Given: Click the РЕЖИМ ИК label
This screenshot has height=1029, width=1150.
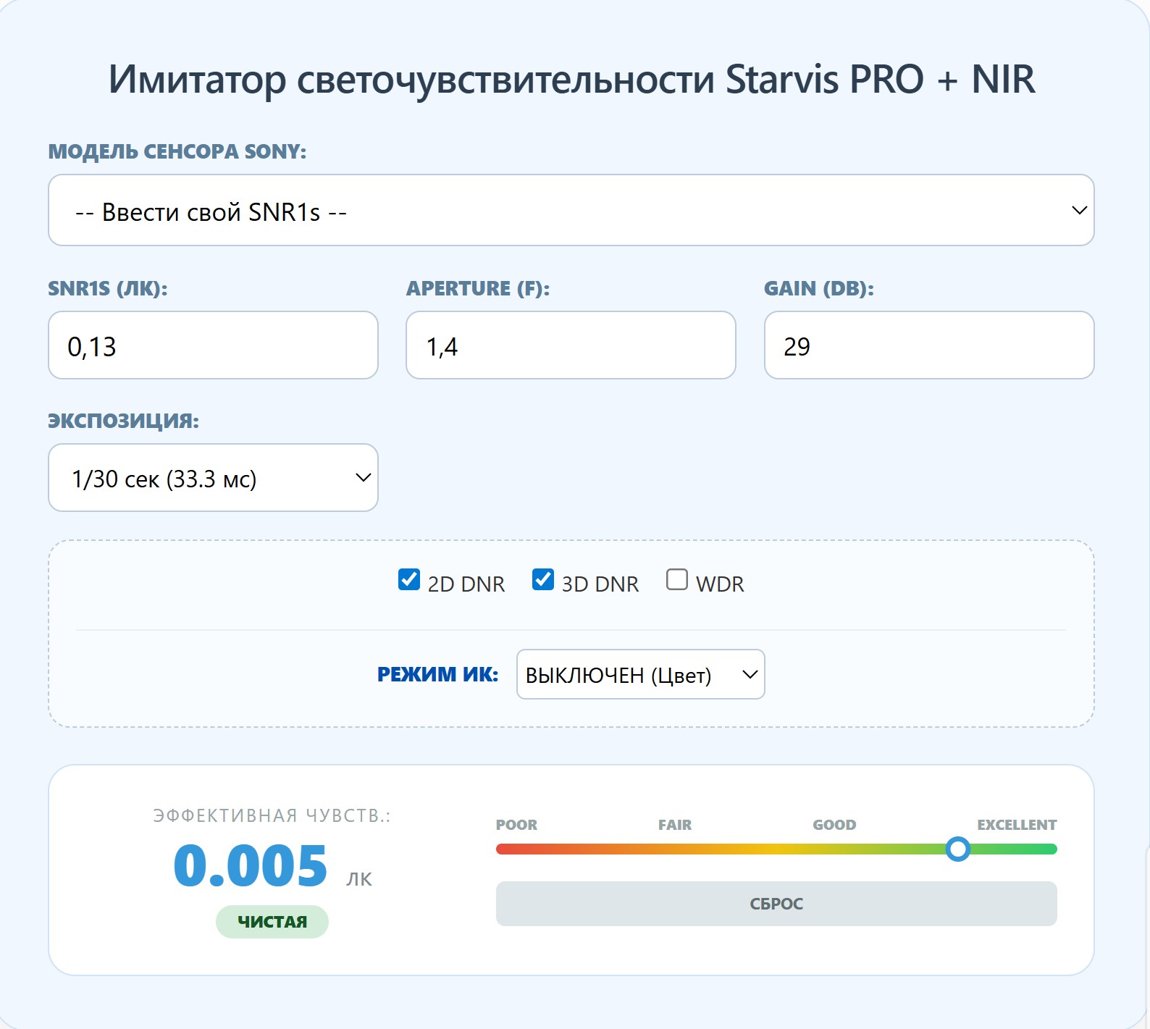Looking at the screenshot, I should (x=437, y=674).
